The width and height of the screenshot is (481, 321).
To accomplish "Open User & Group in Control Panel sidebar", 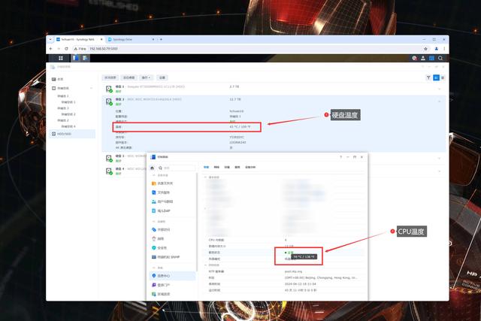I will click(x=162, y=201).
